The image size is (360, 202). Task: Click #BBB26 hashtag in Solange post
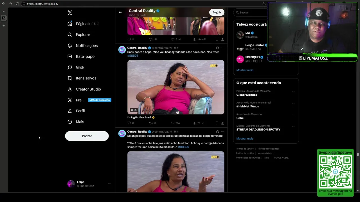183,147
